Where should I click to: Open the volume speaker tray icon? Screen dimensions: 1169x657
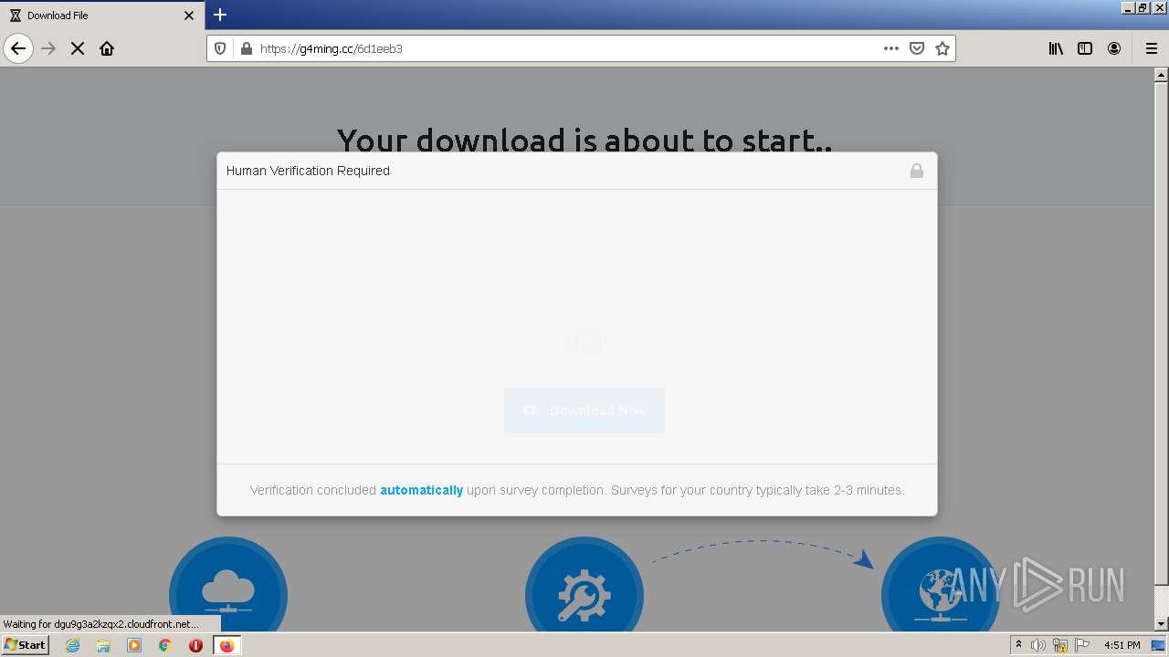point(1038,645)
